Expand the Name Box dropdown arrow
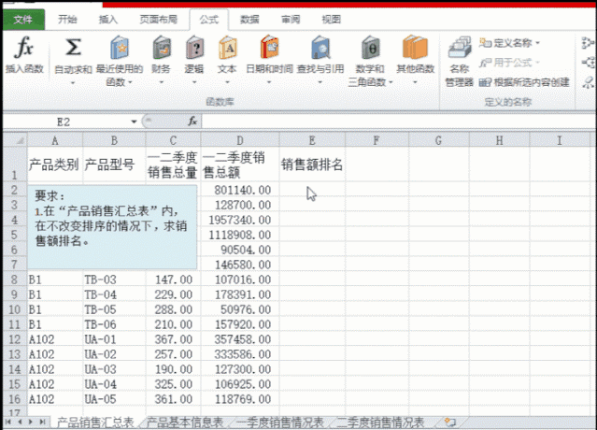This screenshot has width=597, height=430. tap(134, 122)
